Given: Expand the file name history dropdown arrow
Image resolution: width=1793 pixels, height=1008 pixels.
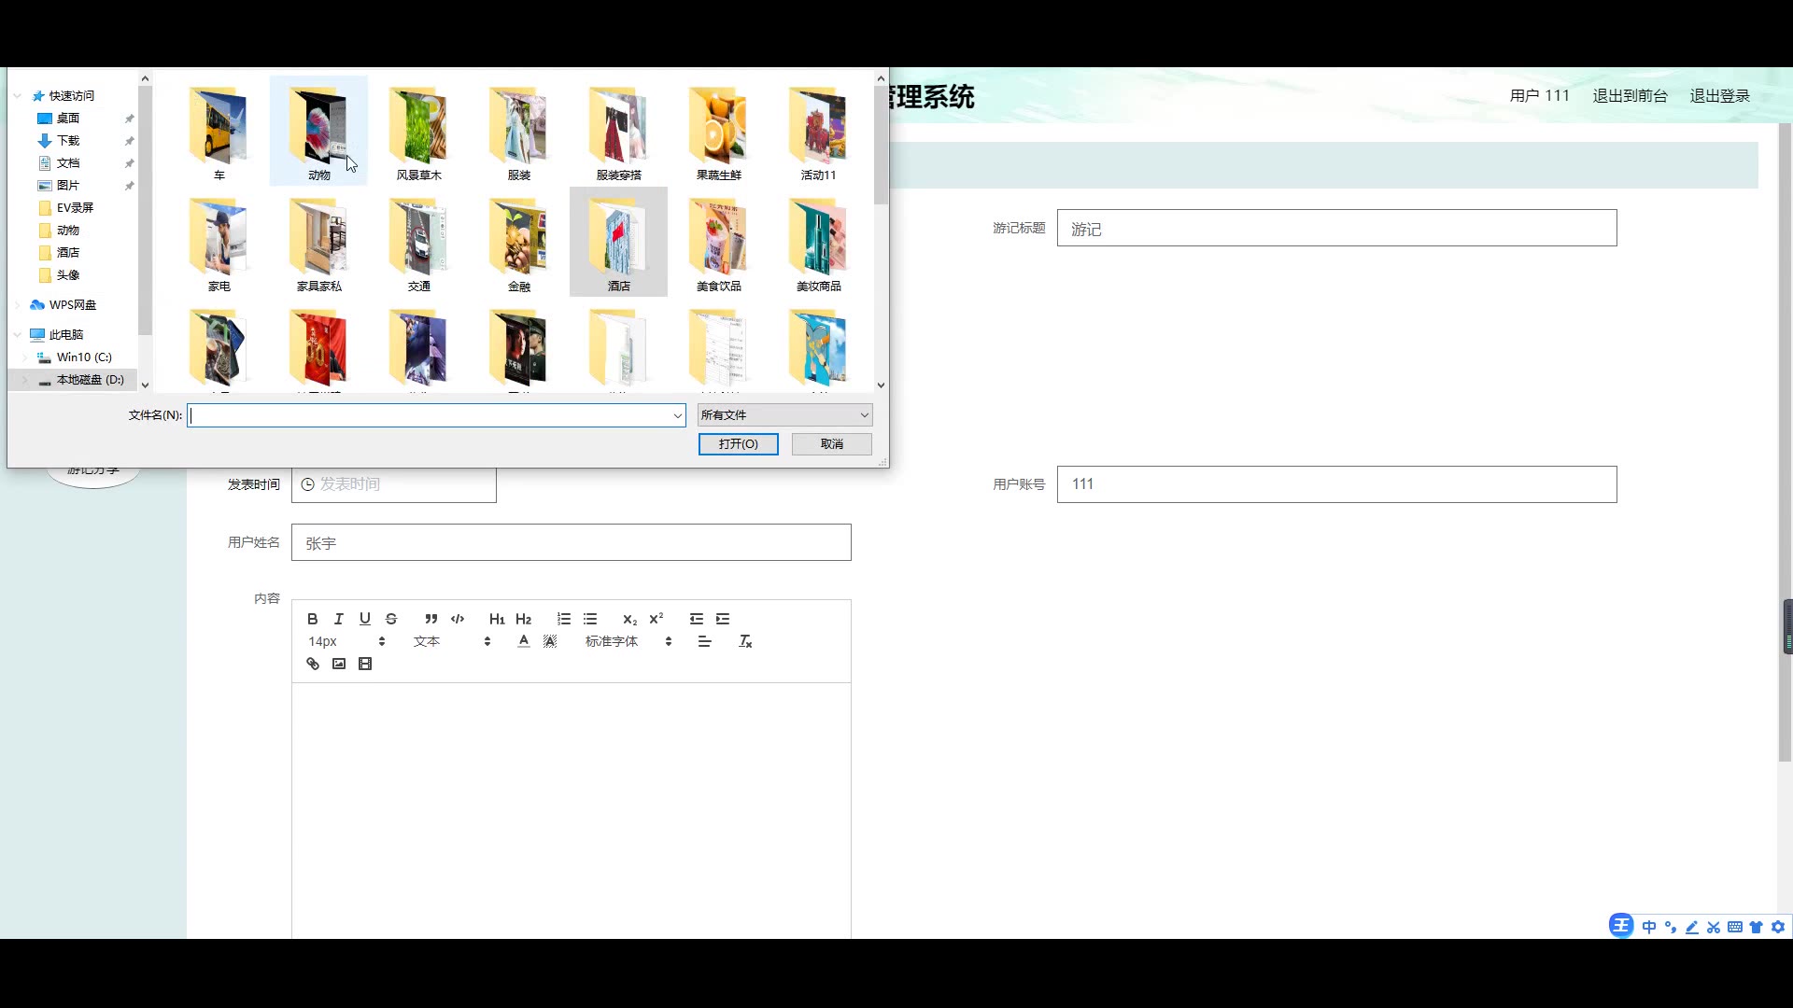Looking at the screenshot, I should pos(677,415).
